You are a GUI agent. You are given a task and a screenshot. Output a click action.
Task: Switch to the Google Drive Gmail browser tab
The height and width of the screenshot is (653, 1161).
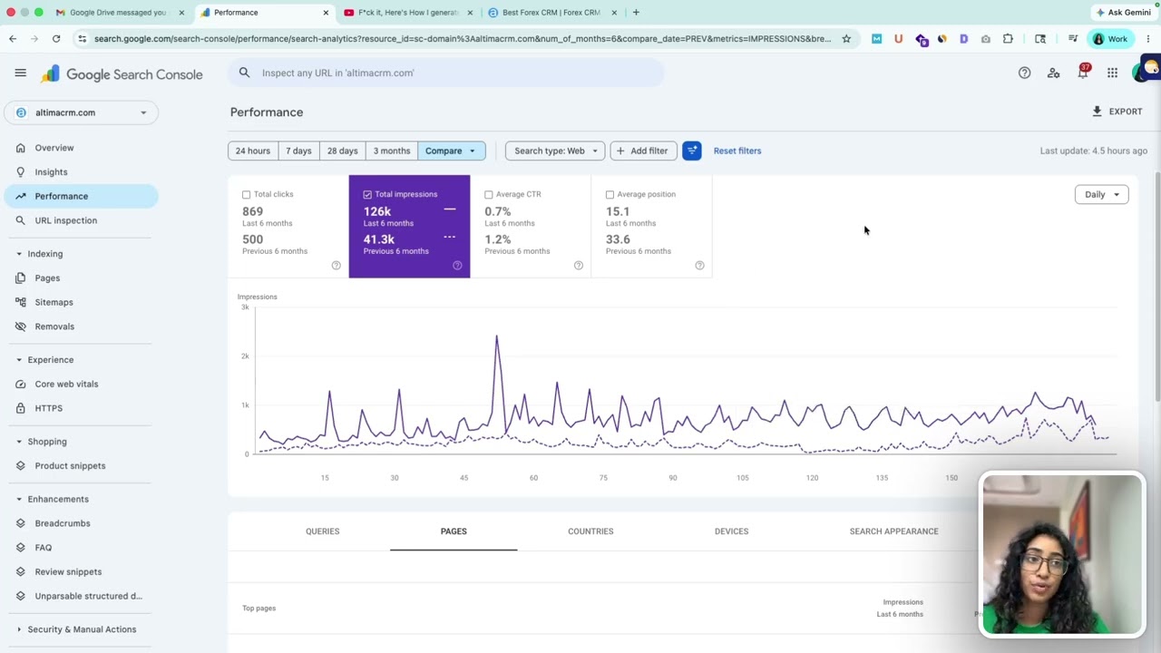pos(118,13)
